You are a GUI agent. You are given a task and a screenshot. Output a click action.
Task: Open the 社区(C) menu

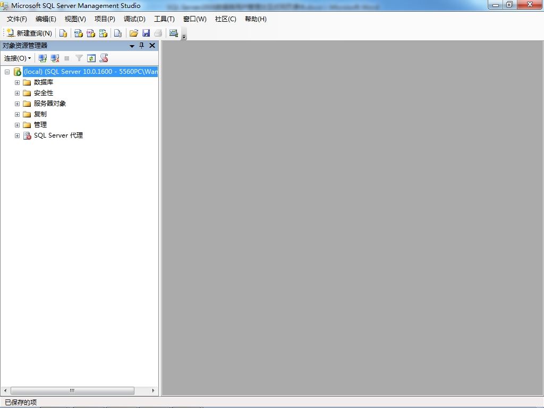[x=225, y=19]
